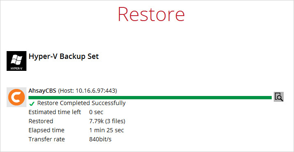Image resolution: width=294 pixels, height=152 pixels.
Task: Click the right end of the progress bar
Action: tap(270, 98)
